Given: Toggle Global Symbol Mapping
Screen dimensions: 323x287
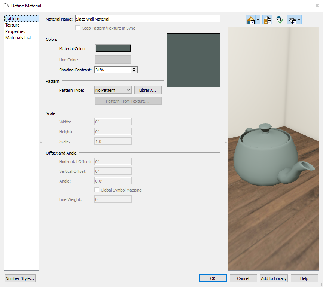Looking at the screenshot, I should point(97,190).
